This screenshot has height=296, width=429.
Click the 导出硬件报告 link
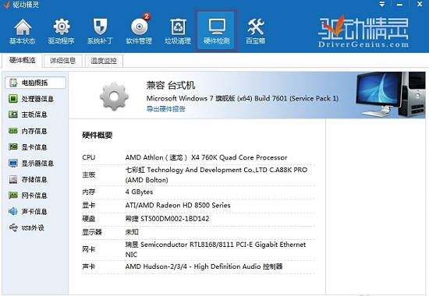click(166, 109)
